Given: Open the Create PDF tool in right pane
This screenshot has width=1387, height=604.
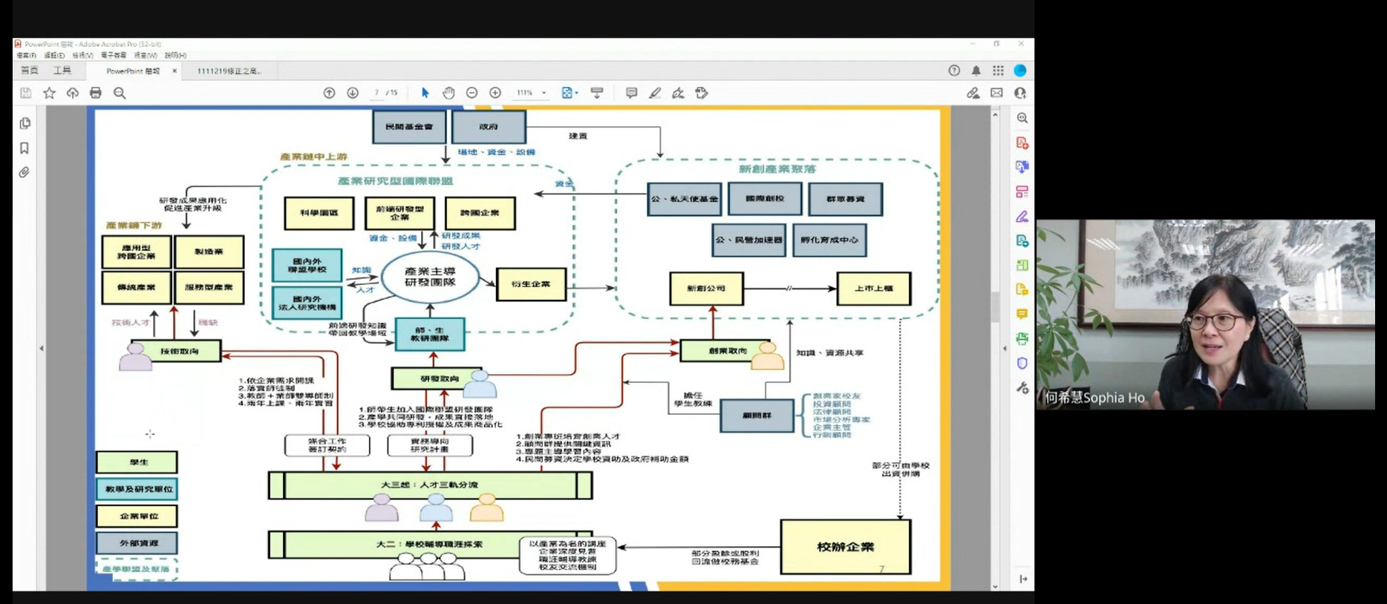Looking at the screenshot, I should [x=1022, y=142].
